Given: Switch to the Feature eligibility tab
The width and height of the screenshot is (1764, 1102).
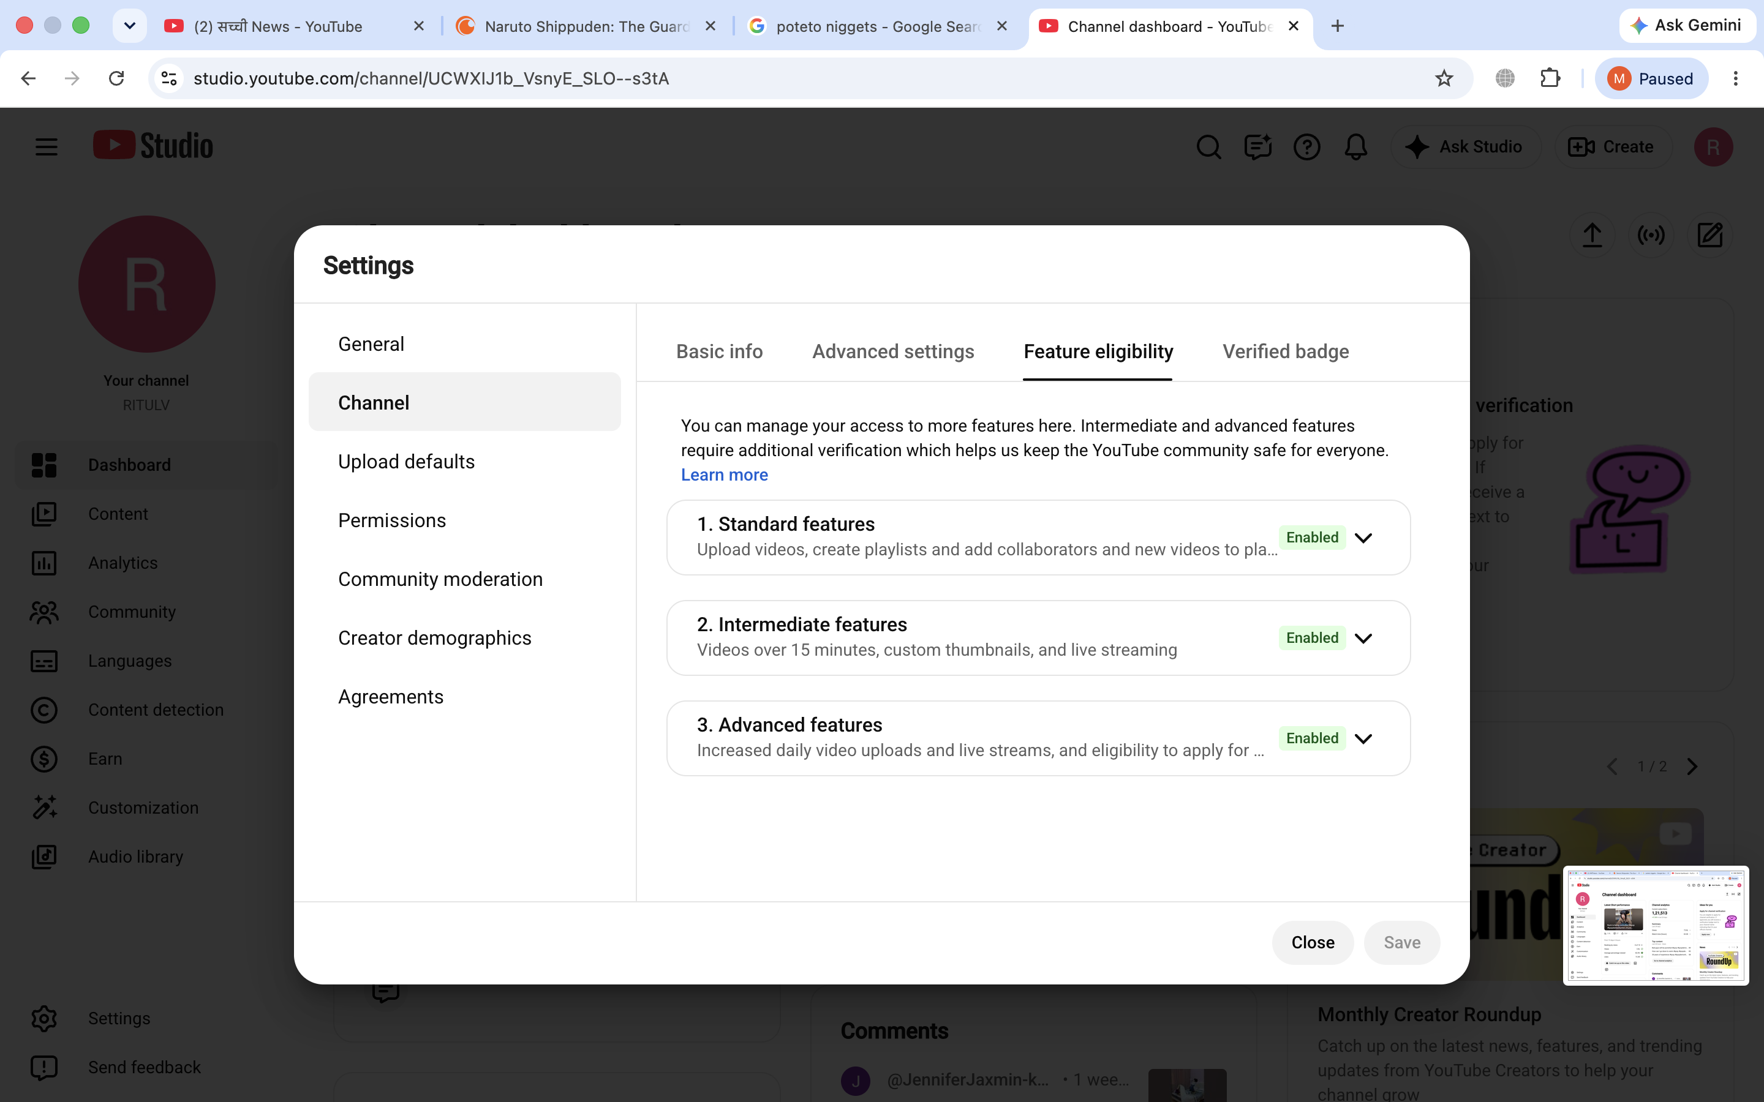Looking at the screenshot, I should pyautogui.click(x=1098, y=351).
